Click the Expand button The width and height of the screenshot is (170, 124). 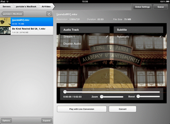click(x=46, y=121)
